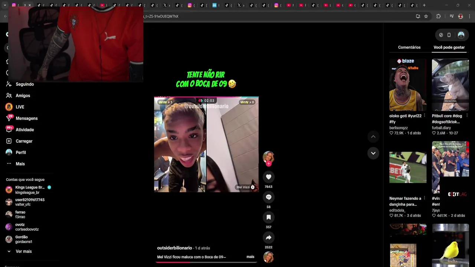Open Mensagens icon with 29 badge
The height and width of the screenshot is (267, 475).
point(9,118)
